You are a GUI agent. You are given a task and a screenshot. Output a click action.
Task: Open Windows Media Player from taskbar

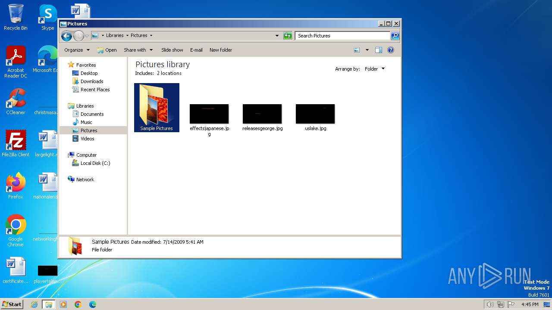pos(63,304)
